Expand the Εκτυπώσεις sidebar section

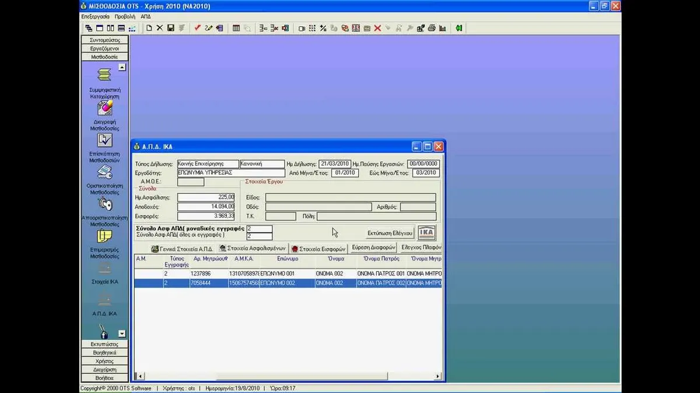point(104,344)
